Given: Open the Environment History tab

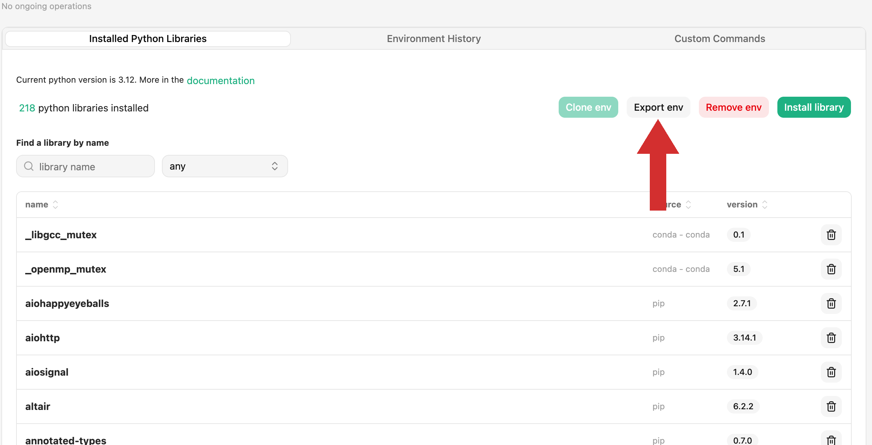Looking at the screenshot, I should [x=434, y=39].
